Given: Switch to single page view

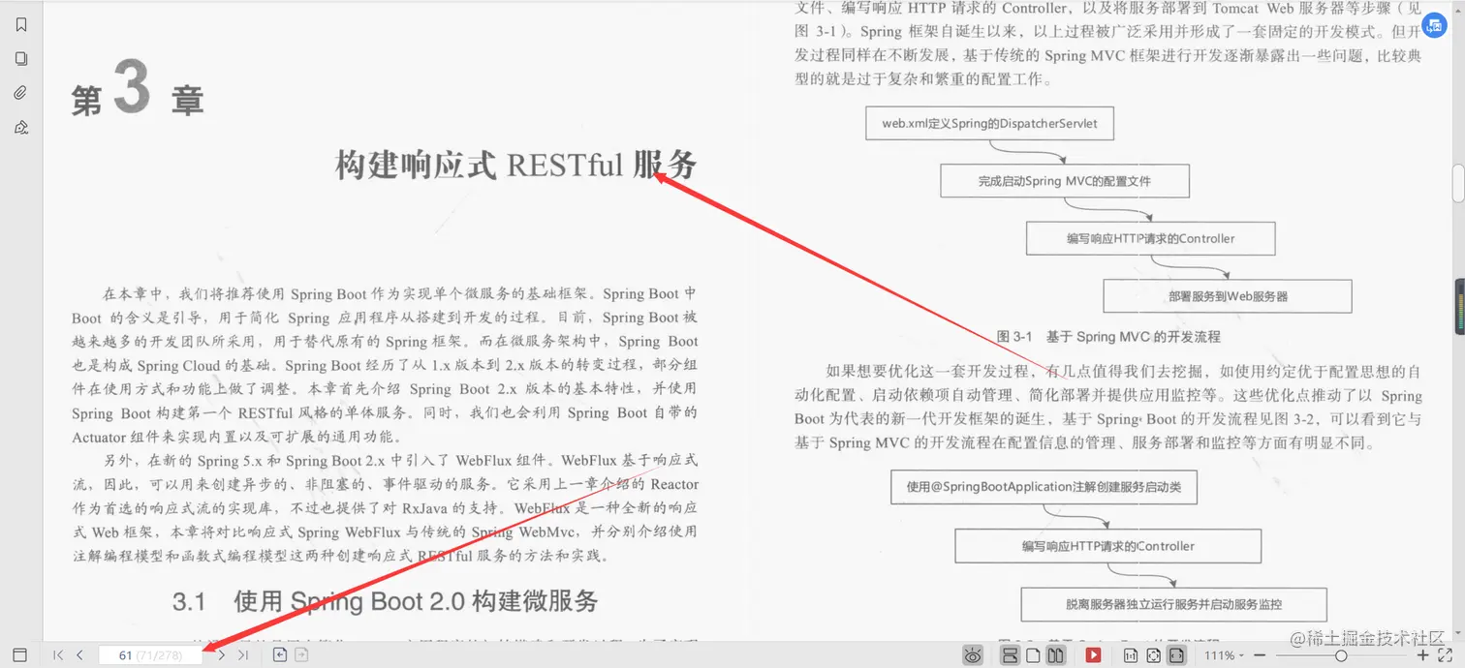Looking at the screenshot, I should (1033, 654).
